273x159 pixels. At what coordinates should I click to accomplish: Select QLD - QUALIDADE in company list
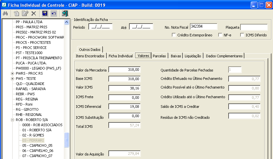[30, 84]
